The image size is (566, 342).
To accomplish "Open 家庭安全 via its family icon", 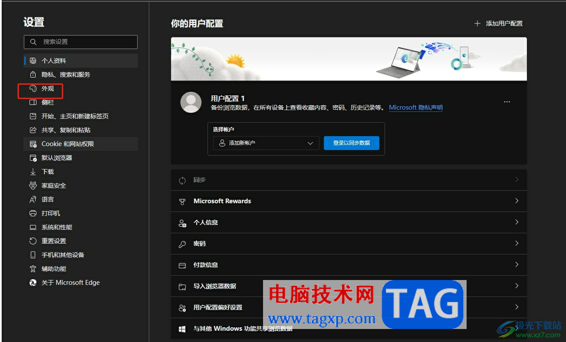I will point(33,186).
